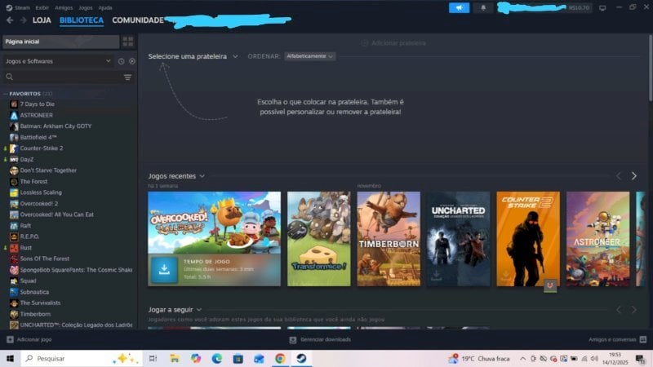Click the ASTRONEER game icon in sidebar
The image size is (653, 367).
[14, 115]
